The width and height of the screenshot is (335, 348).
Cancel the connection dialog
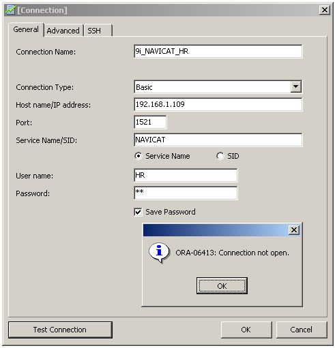pos(302,330)
